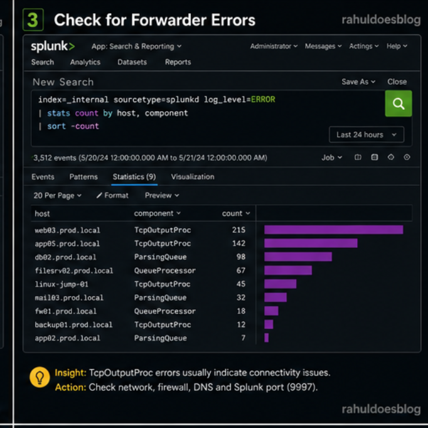Switch to the Patterns tab
The width and height of the screenshot is (428, 428).
pyautogui.click(x=83, y=177)
